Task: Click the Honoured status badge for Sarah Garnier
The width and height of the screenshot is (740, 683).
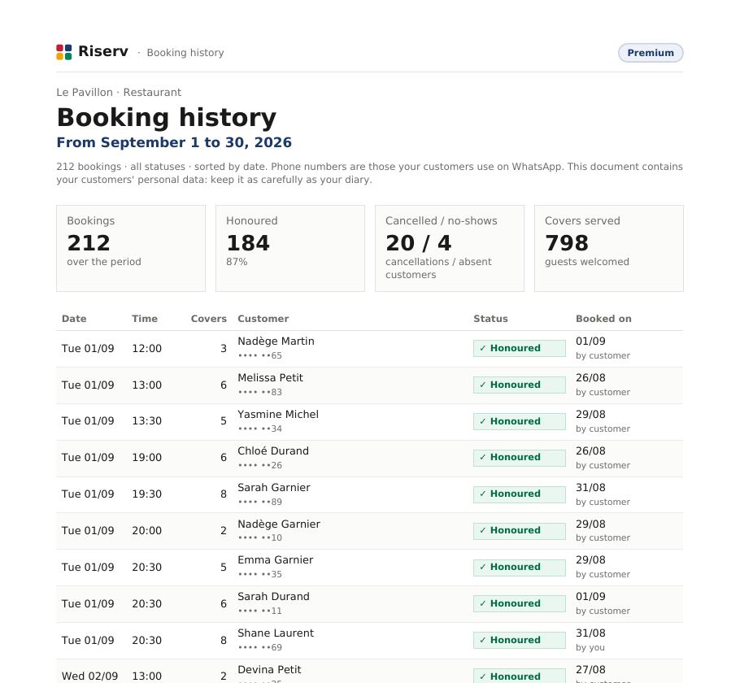Action: (520, 494)
